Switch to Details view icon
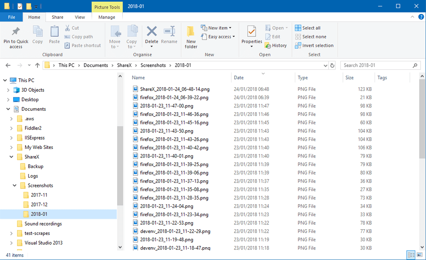This screenshot has height=260, width=426. click(x=411, y=255)
